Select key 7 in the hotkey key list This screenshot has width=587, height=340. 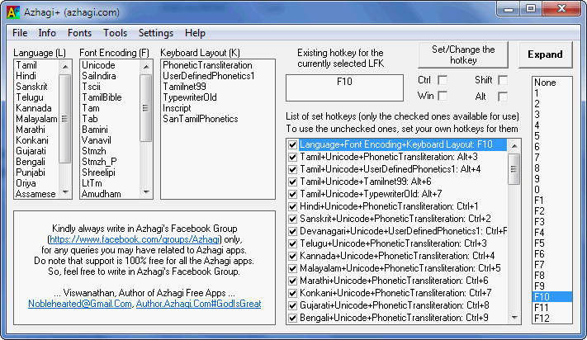click(x=551, y=158)
